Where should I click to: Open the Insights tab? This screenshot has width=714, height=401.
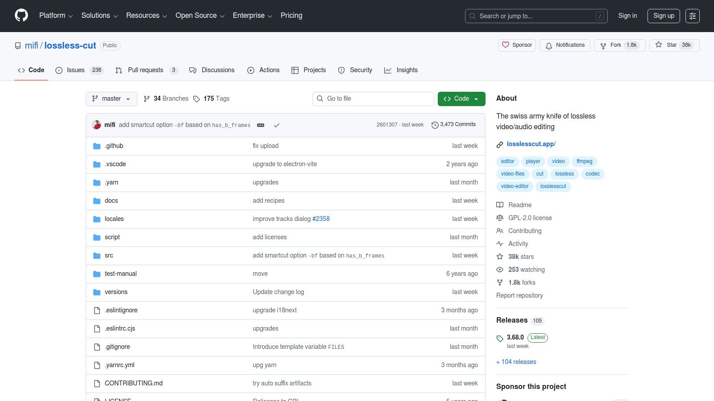[401, 70]
